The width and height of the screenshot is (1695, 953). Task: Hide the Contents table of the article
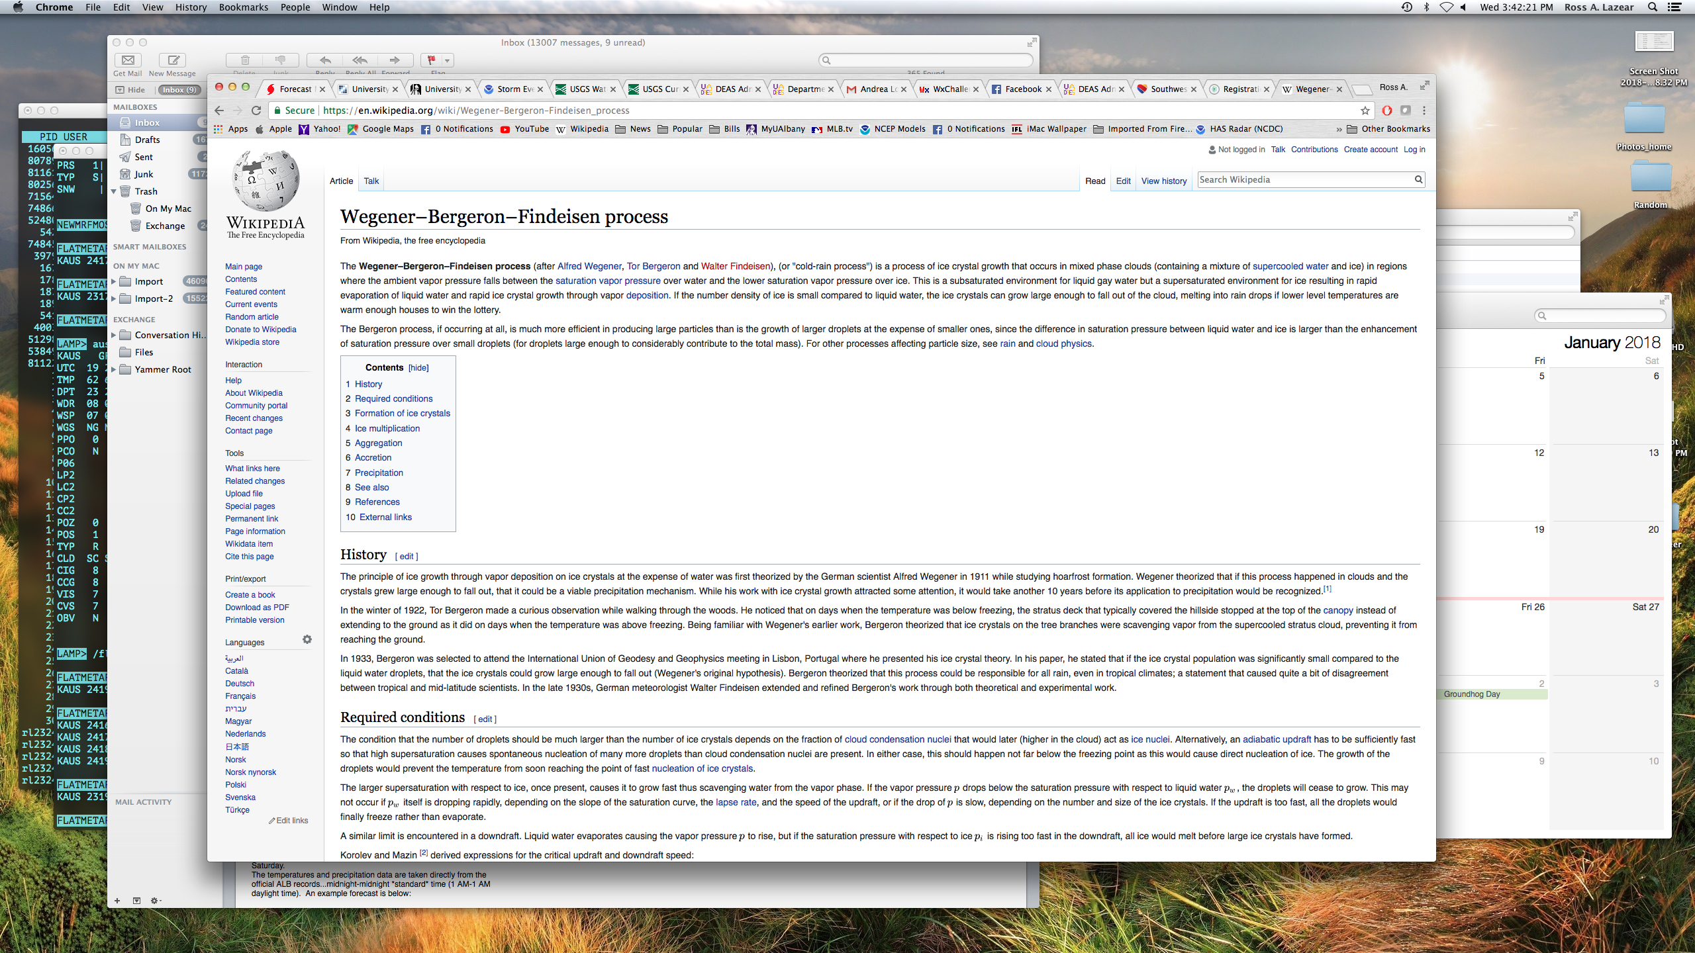click(418, 368)
